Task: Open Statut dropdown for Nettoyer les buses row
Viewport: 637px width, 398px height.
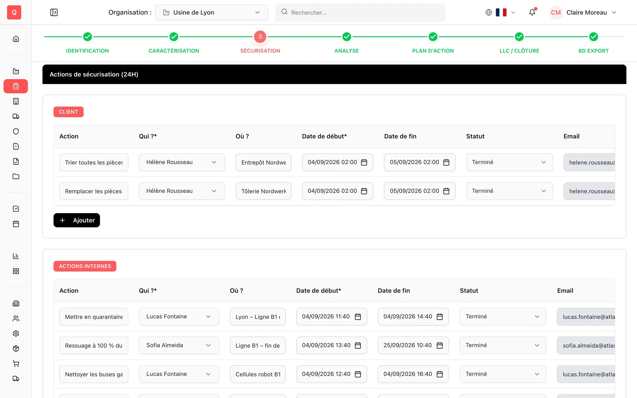Action: (x=503, y=374)
